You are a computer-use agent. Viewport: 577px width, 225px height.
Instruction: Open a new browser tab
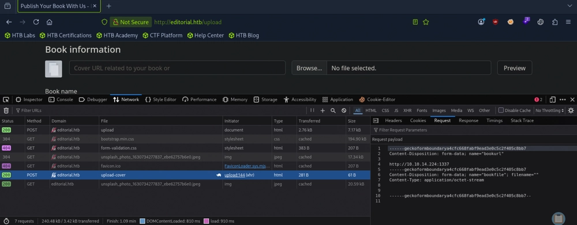pyautogui.click(x=108, y=6)
